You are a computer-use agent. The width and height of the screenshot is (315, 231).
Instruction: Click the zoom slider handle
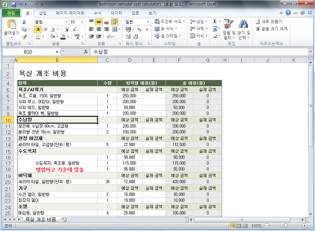click(285, 226)
